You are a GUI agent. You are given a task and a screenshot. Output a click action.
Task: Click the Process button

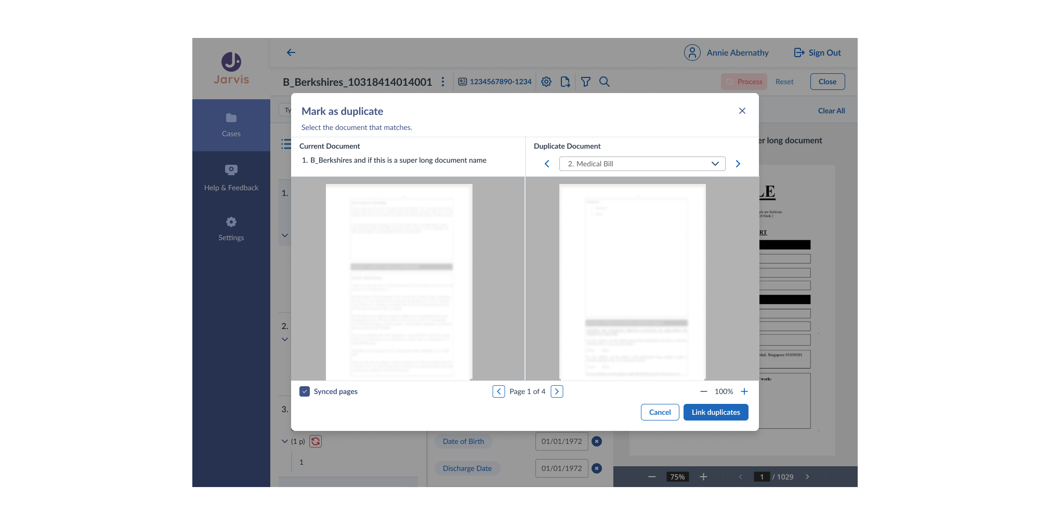pos(744,82)
